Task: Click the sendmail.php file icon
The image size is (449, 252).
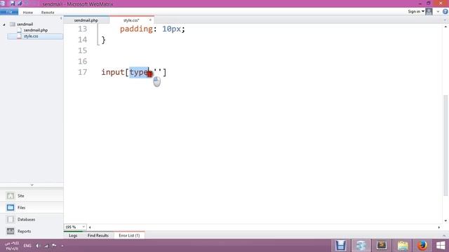Action: 19,30
